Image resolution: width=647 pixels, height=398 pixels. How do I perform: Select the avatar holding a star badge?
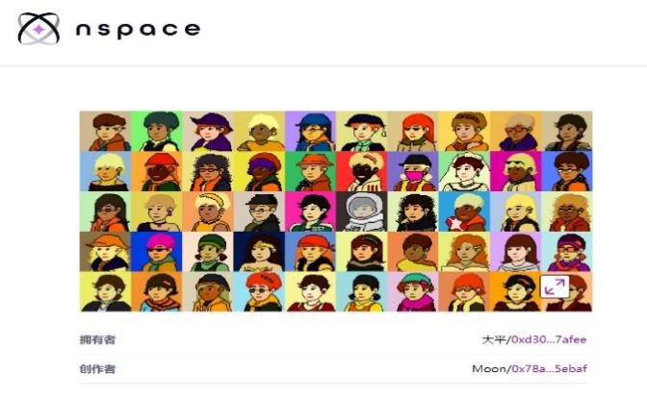(464, 211)
